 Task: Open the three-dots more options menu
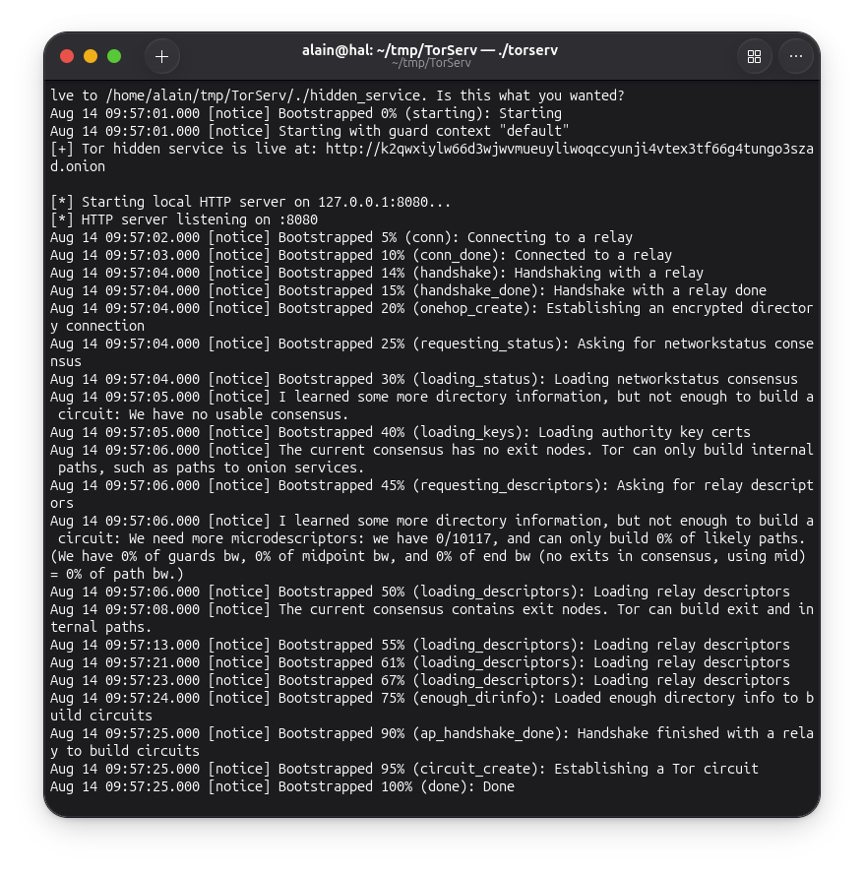click(x=796, y=56)
